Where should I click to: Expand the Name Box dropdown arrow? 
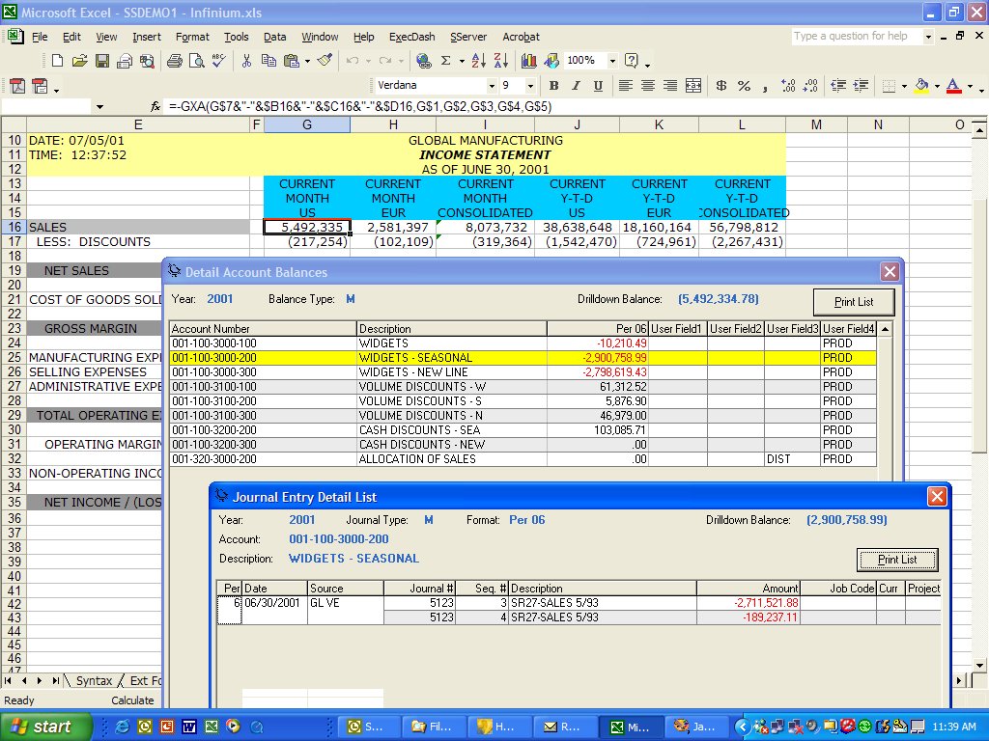click(99, 106)
